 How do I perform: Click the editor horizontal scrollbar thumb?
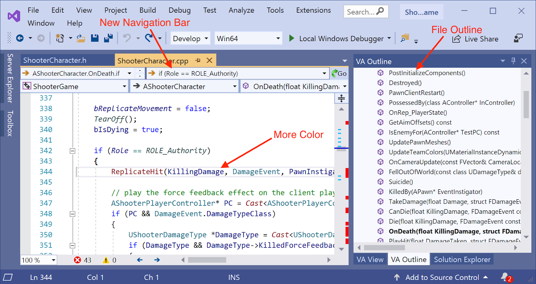(x=207, y=260)
